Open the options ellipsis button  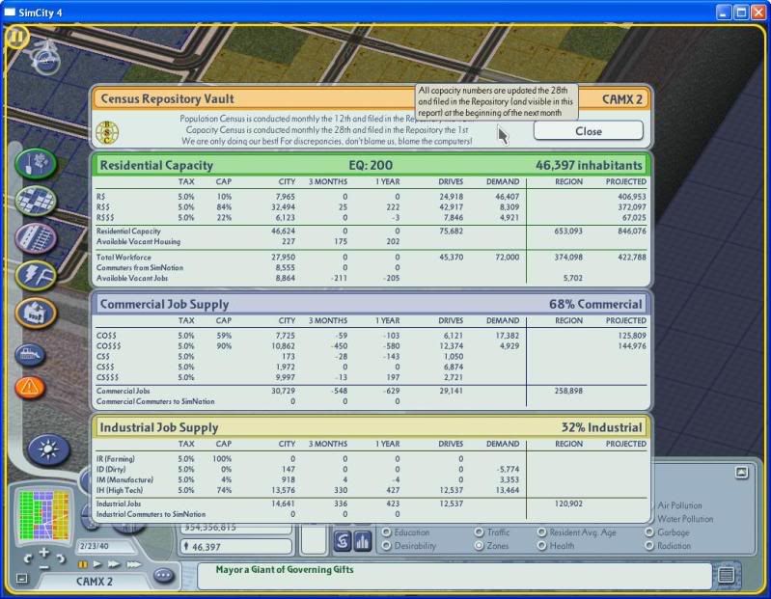pyautogui.click(x=164, y=576)
